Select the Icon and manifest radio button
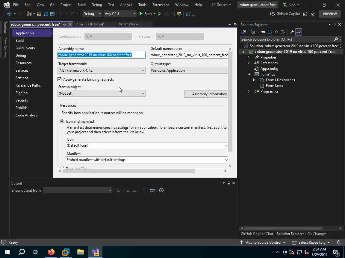 coord(62,121)
